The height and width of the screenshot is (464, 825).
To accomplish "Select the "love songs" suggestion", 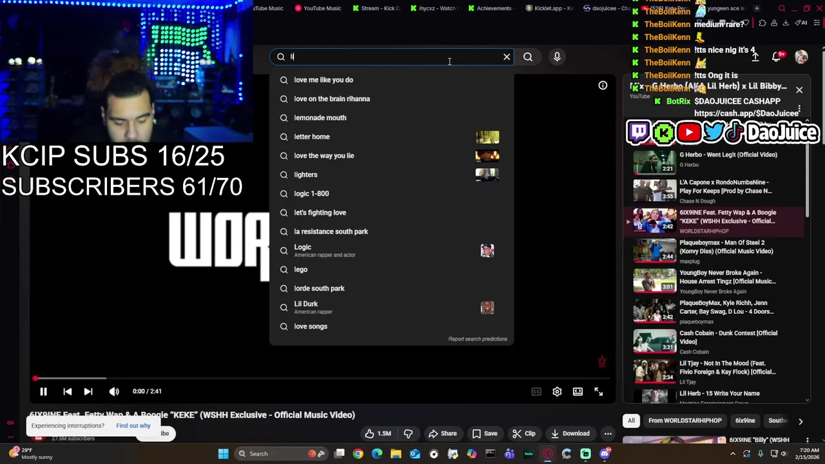I will (x=391, y=326).
